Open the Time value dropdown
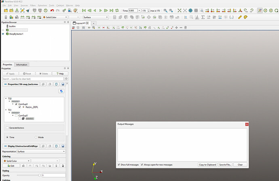Viewport: 279px width, 181px height. point(139,11)
